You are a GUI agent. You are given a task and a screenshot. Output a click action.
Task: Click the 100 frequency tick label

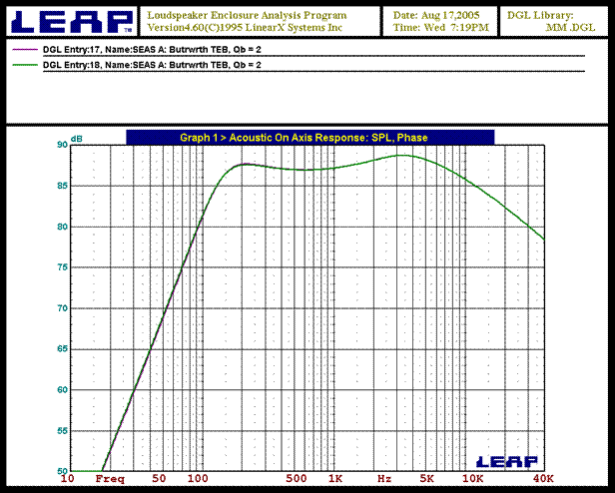(x=199, y=480)
